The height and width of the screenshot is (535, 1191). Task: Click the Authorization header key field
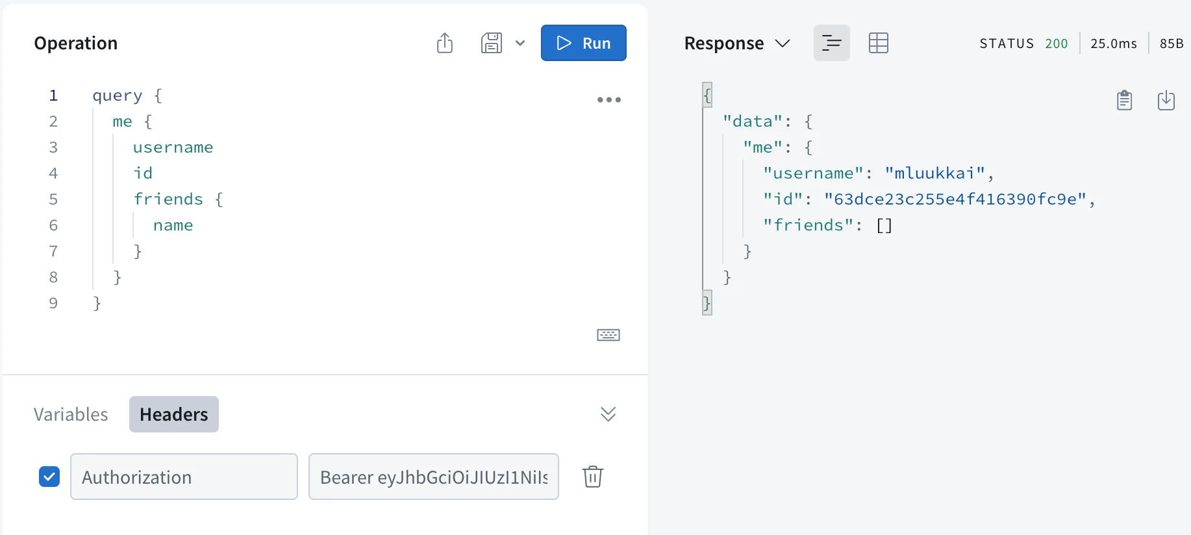click(x=184, y=477)
